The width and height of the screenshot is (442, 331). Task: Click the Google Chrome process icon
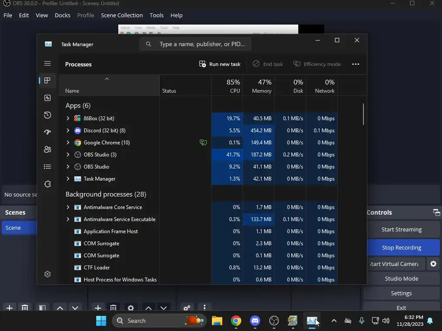77,142
